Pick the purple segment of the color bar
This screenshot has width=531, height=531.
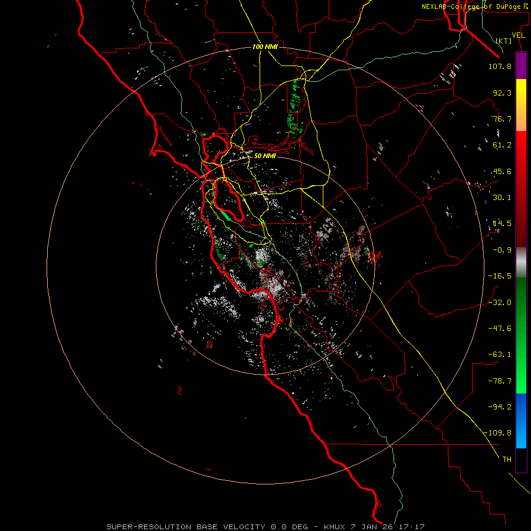tap(521, 65)
